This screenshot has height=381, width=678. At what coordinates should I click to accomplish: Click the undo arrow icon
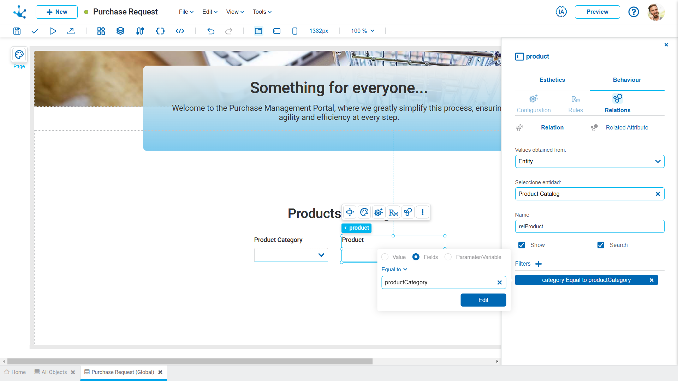pos(211,31)
